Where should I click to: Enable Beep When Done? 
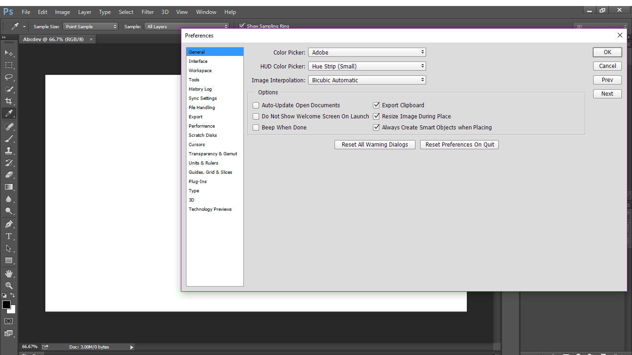coord(256,127)
